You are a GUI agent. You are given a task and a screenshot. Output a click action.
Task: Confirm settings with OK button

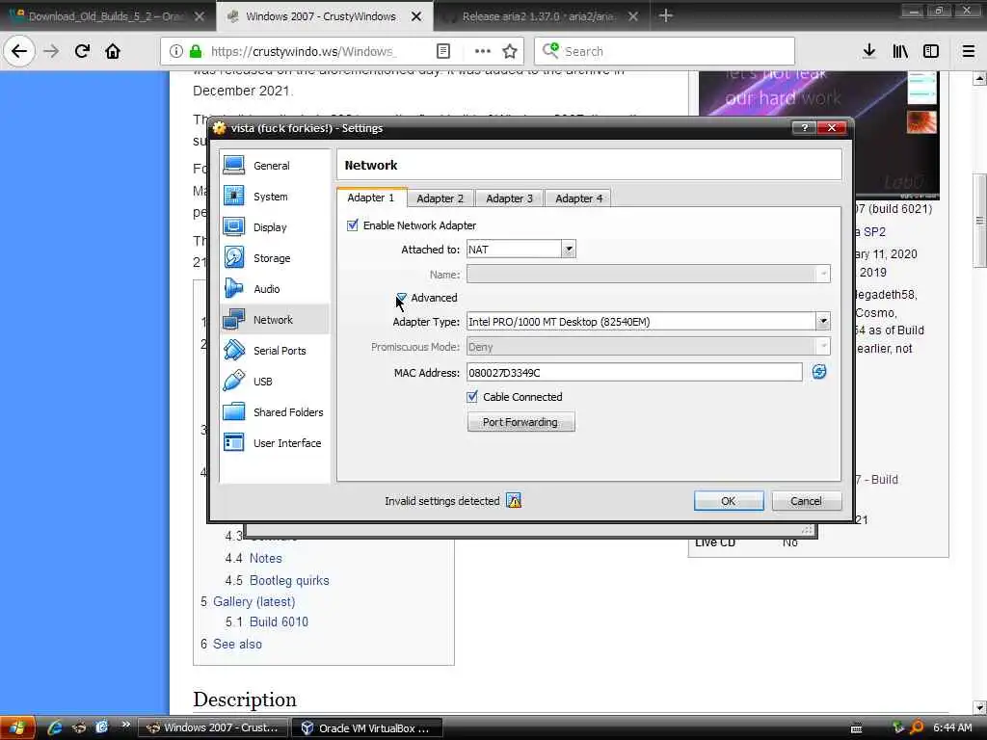tap(729, 501)
